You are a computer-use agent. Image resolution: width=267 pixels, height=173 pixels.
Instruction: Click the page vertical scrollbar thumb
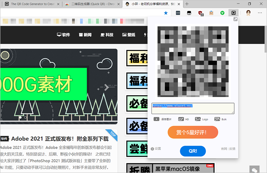[266, 39]
